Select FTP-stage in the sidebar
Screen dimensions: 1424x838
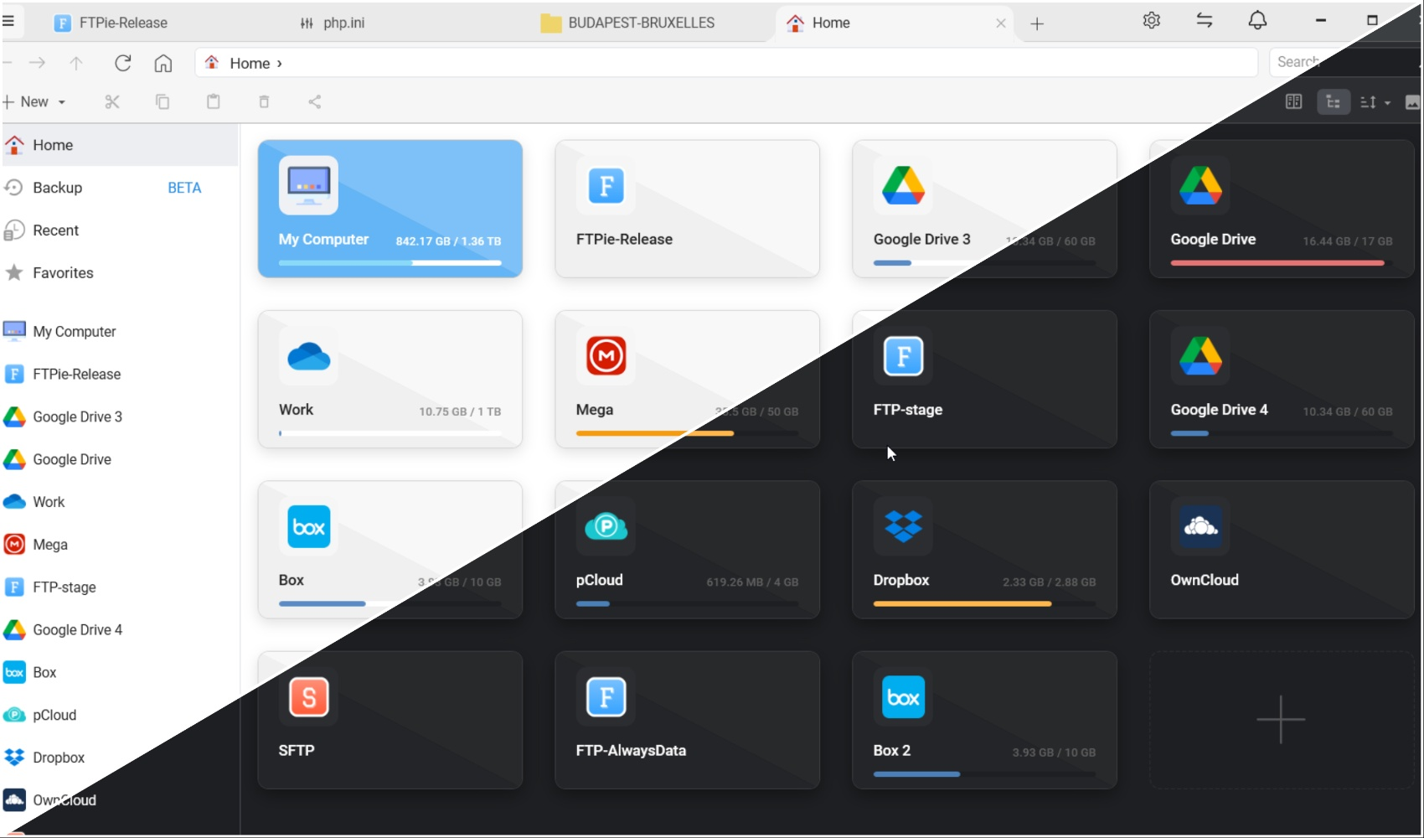(x=120, y=587)
